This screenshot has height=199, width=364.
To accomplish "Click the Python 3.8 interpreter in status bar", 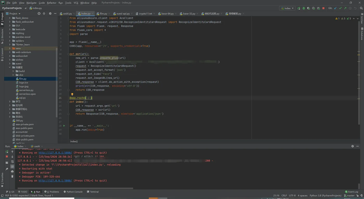I will point(326,196).
